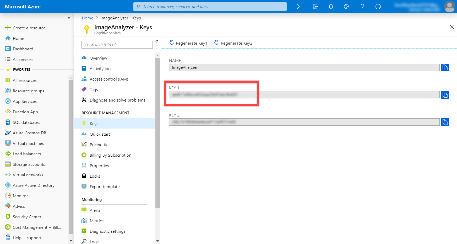Click the Storage accounts icon

coord(8,164)
